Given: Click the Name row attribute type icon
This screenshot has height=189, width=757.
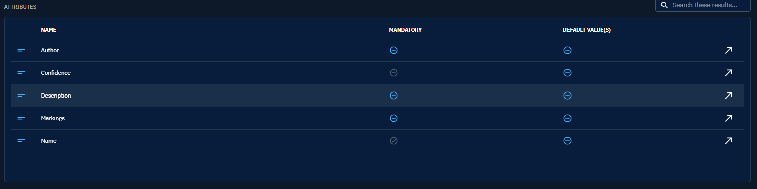Looking at the screenshot, I should pos(21,141).
